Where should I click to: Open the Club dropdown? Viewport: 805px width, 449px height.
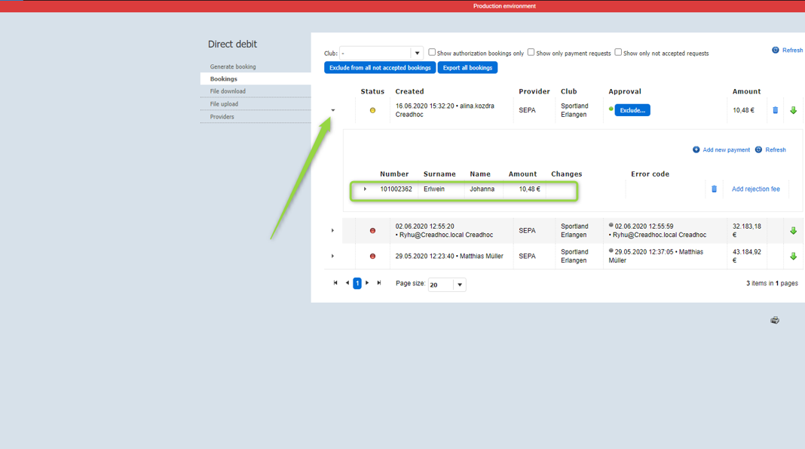(417, 54)
